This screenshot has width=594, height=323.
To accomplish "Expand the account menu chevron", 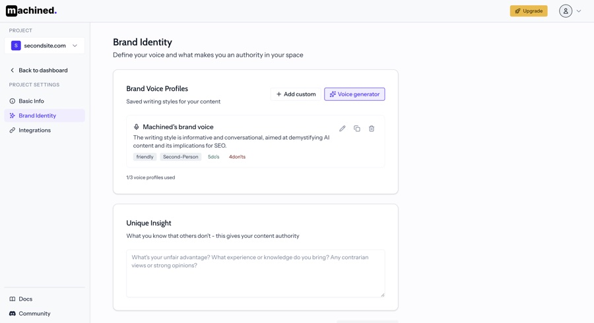I will 578,11.
